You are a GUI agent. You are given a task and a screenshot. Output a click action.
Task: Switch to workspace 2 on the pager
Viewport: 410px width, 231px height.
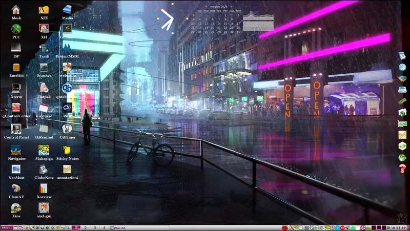[x=85, y=228]
